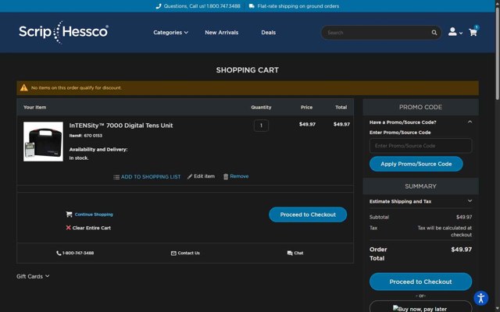Click the envelope icon beside Contact Us
Viewport: 500px width, 312px height.
tap(173, 253)
